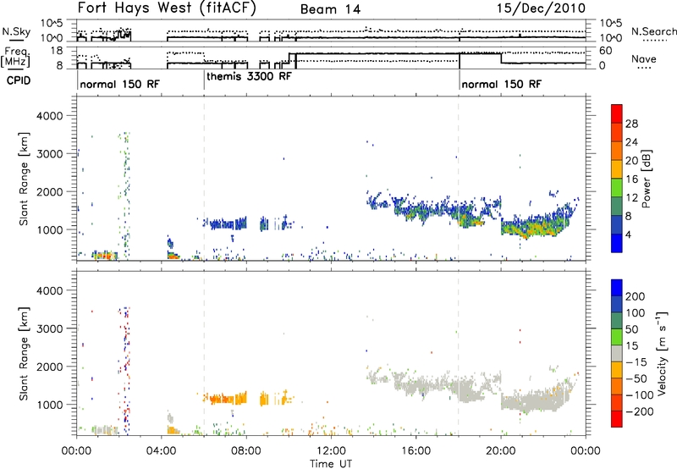Click the '4000' tick on the power panel
677x469 pixels.
coord(49,116)
